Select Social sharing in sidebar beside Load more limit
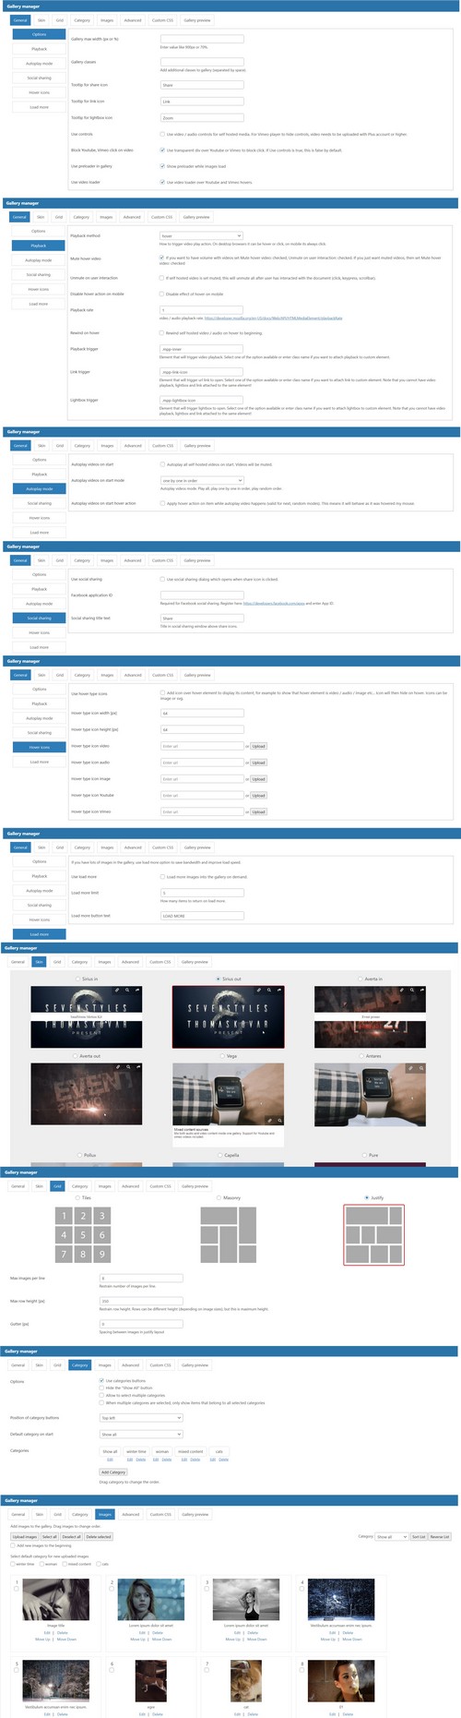Image resolution: width=461 pixels, height=1718 pixels. (x=39, y=905)
